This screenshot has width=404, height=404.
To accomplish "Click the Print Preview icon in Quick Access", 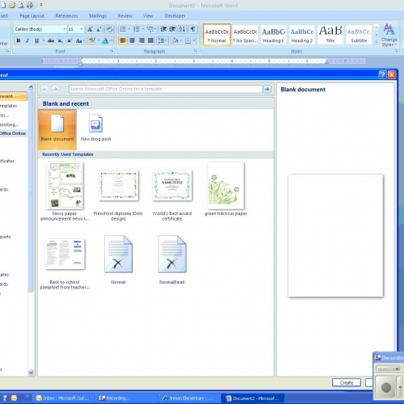I will (21, 5).
